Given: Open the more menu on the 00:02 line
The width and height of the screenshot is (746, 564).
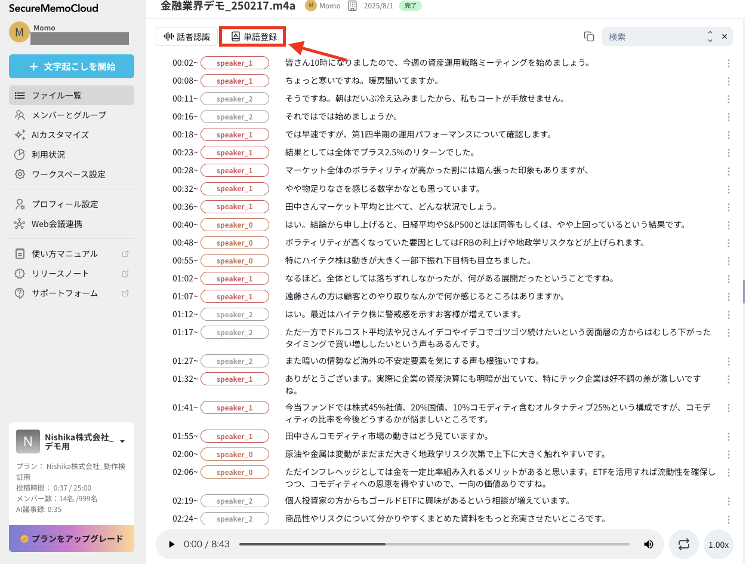Looking at the screenshot, I should click(x=729, y=63).
